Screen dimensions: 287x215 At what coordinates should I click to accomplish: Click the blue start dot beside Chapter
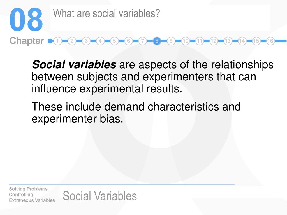(x=50, y=41)
